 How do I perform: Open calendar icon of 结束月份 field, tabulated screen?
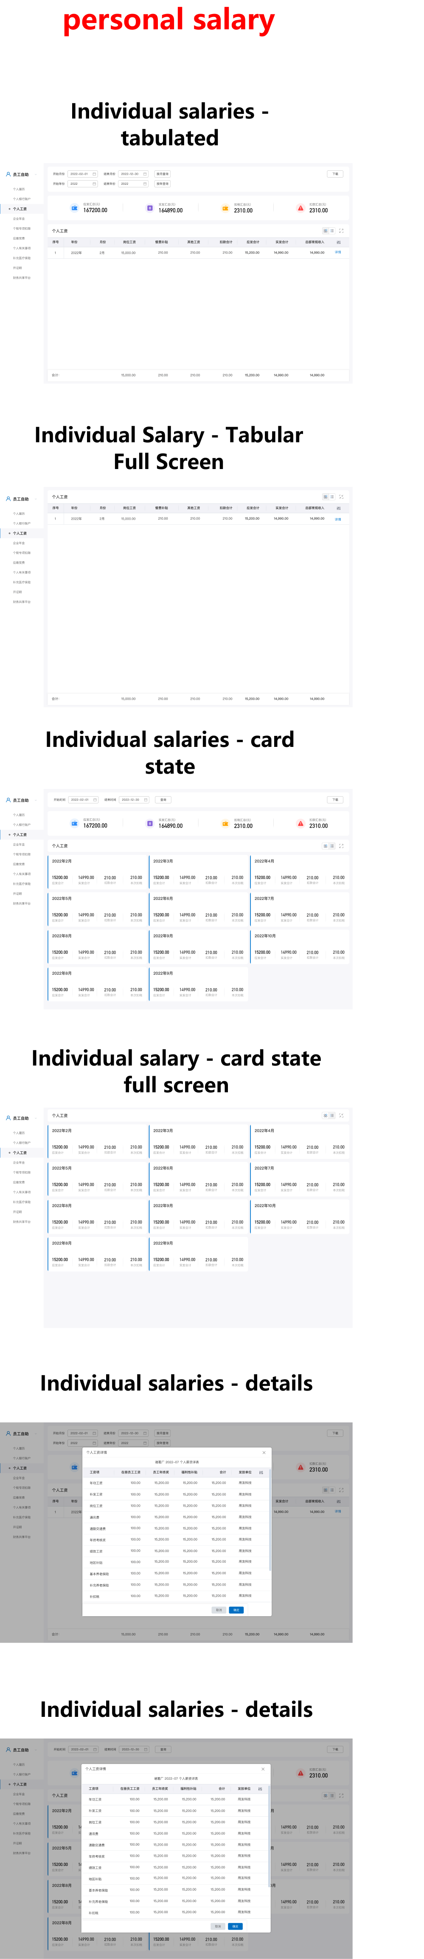pos(144,174)
